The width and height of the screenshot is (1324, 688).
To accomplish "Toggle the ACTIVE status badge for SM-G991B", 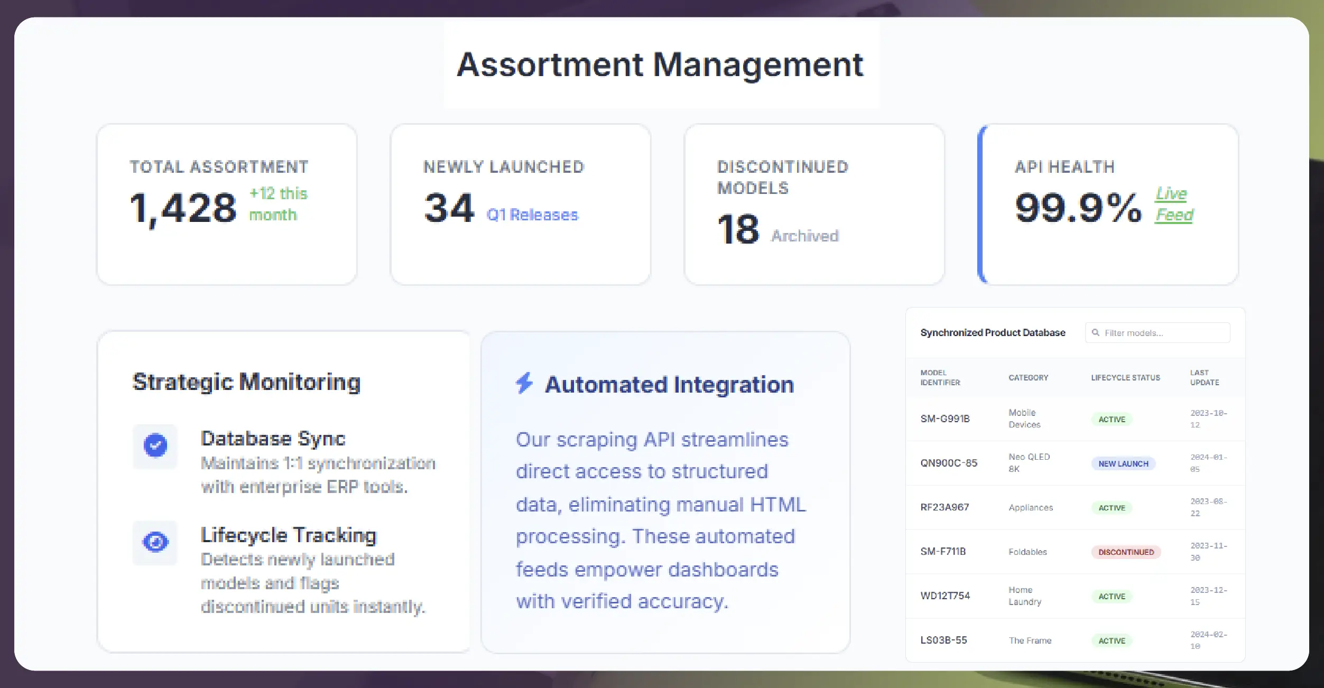I will 1112,419.
